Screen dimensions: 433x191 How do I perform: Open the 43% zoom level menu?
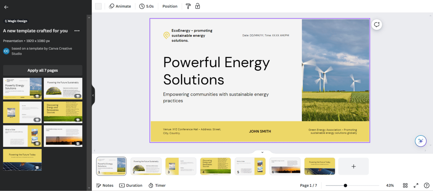(390, 185)
